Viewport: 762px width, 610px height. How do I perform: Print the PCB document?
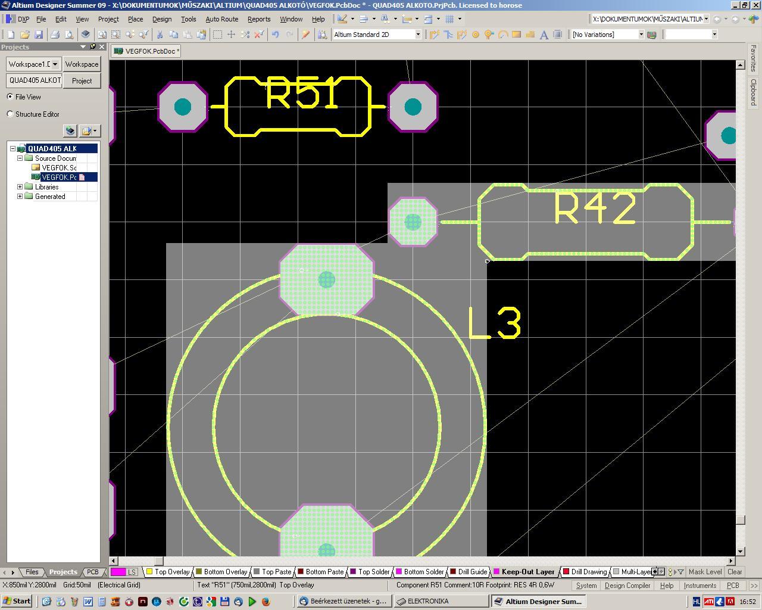55,35
